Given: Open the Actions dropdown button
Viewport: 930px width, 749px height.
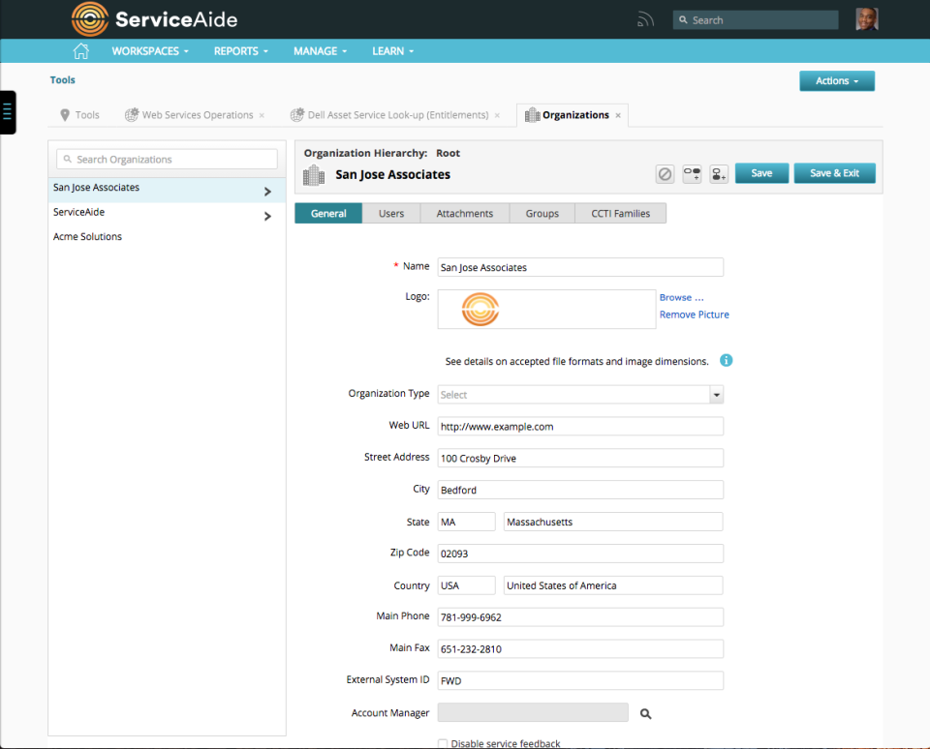Looking at the screenshot, I should click(x=837, y=81).
